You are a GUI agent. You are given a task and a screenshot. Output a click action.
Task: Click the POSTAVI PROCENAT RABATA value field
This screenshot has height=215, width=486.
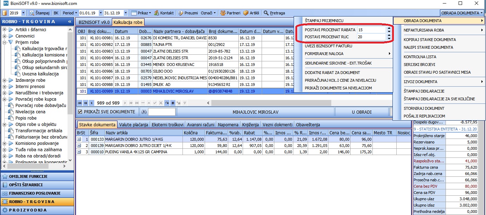tap(371, 30)
